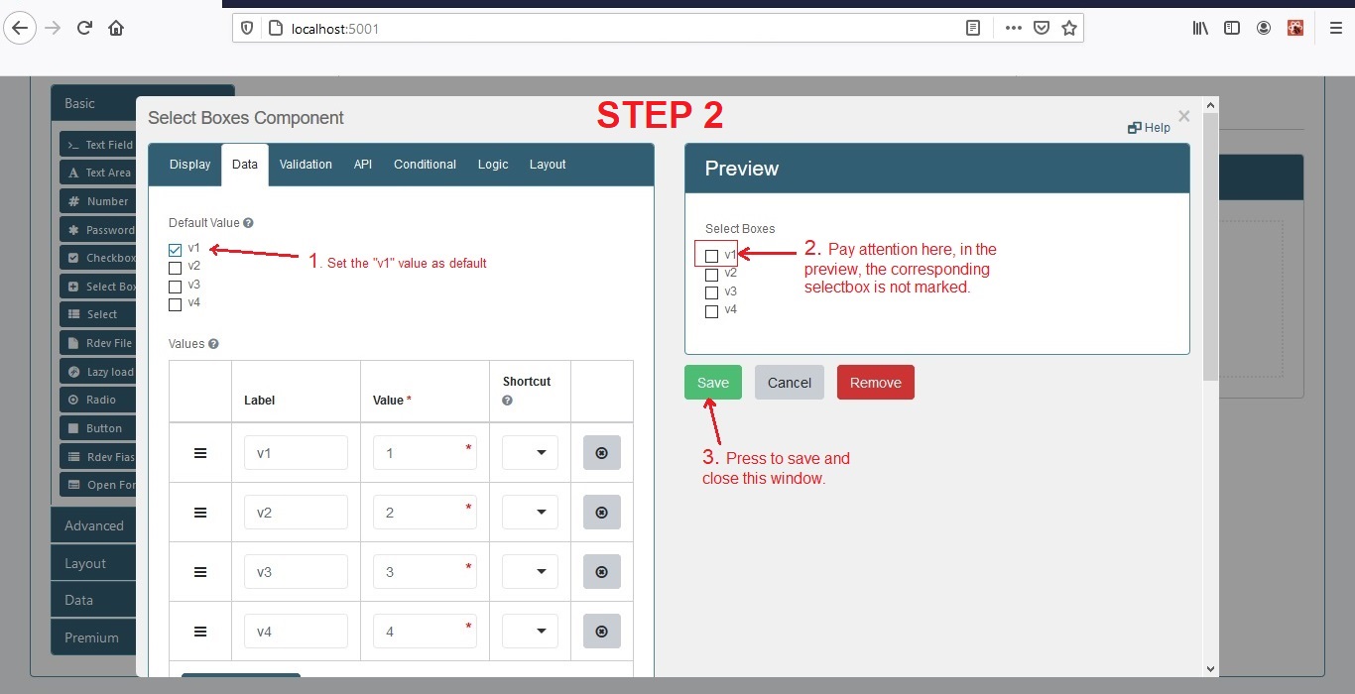Show Values help tooltip icon
This screenshot has height=694, width=1355.
point(213,344)
